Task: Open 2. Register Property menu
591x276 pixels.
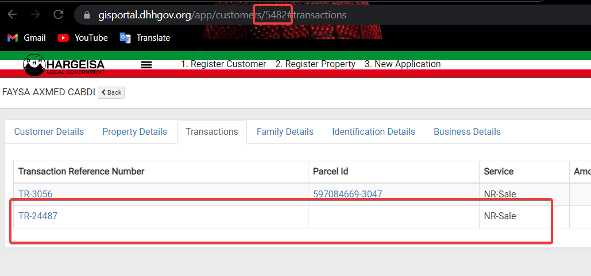Action: click(315, 64)
